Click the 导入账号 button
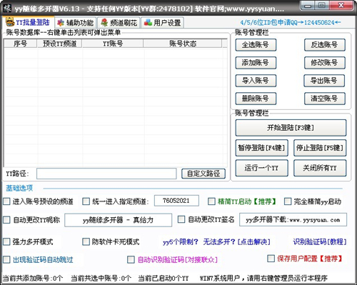This screenshot has height=285, width=357. [x=256, y=81]
